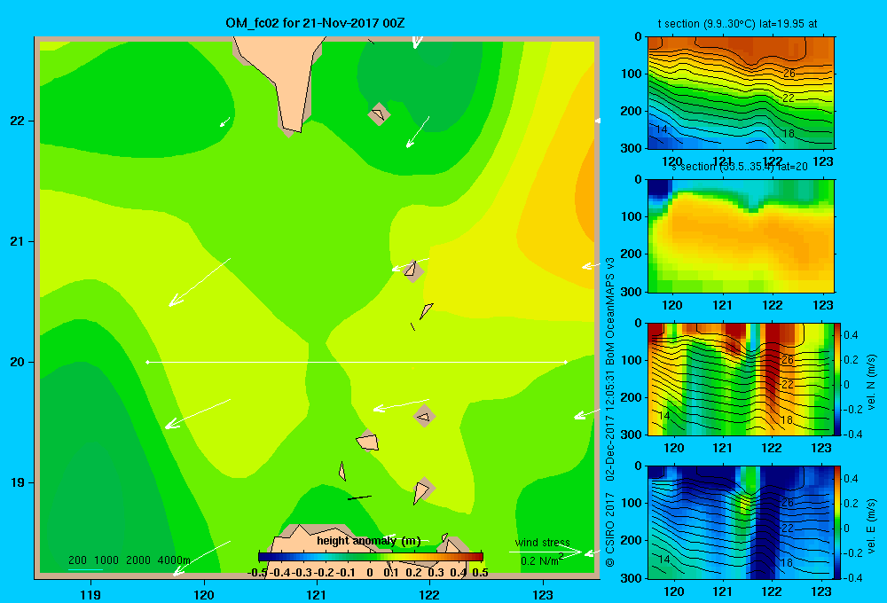Image resolution: width=887 pixels, height=603 pixels.
Task: Click the Taiwan landmass at top of map
Action: [283, 79]
